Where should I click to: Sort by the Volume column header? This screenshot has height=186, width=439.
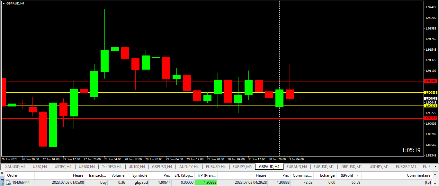coord(118,175)
